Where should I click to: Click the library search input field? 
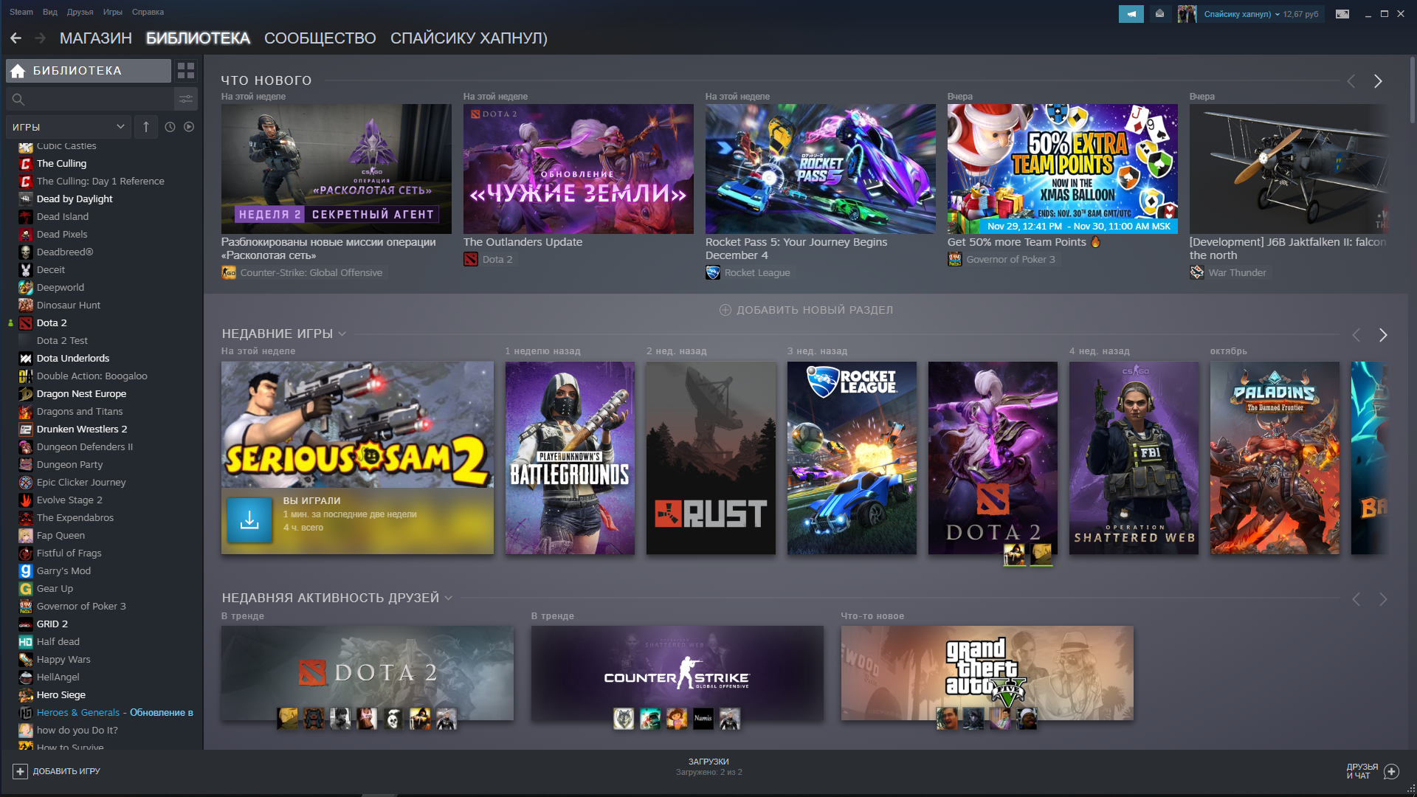(89, 99)
